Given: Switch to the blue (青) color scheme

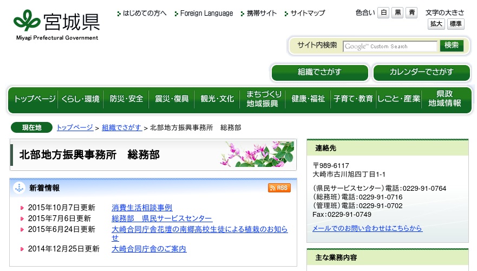Looking at the screenshot, I should (413, 13).
